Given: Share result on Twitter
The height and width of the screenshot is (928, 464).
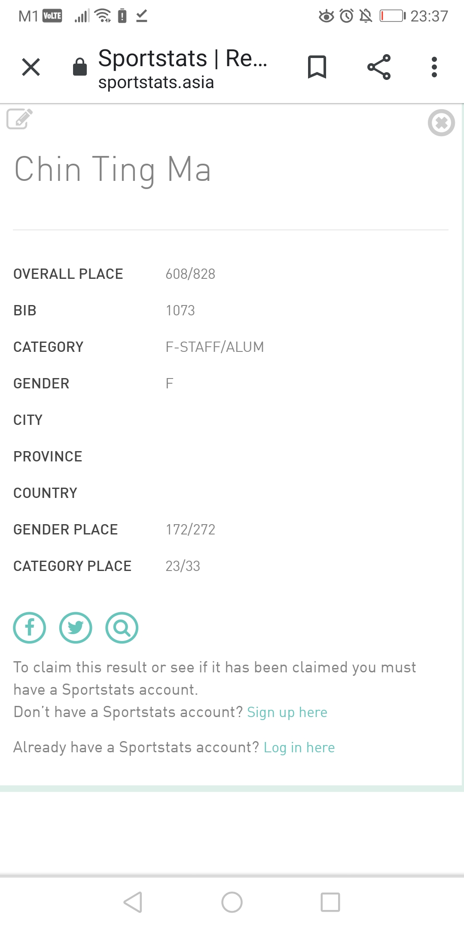Looking at the screenshot, I should 76,628.
